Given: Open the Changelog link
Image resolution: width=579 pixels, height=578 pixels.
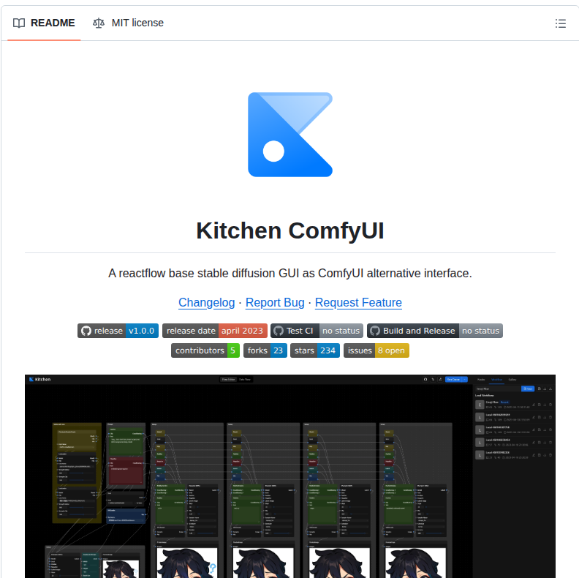Looking at the screenshot, I should click(206, 302).
